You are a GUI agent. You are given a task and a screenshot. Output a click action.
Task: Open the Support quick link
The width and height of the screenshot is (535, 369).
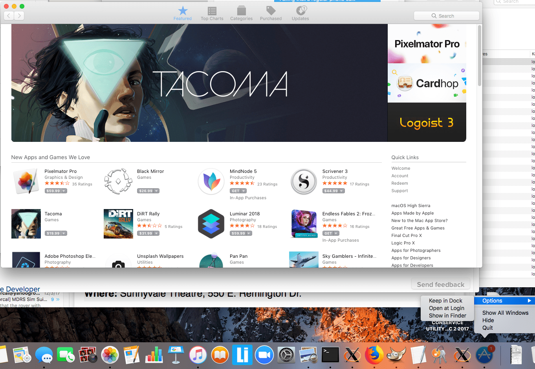click(399, 191)
